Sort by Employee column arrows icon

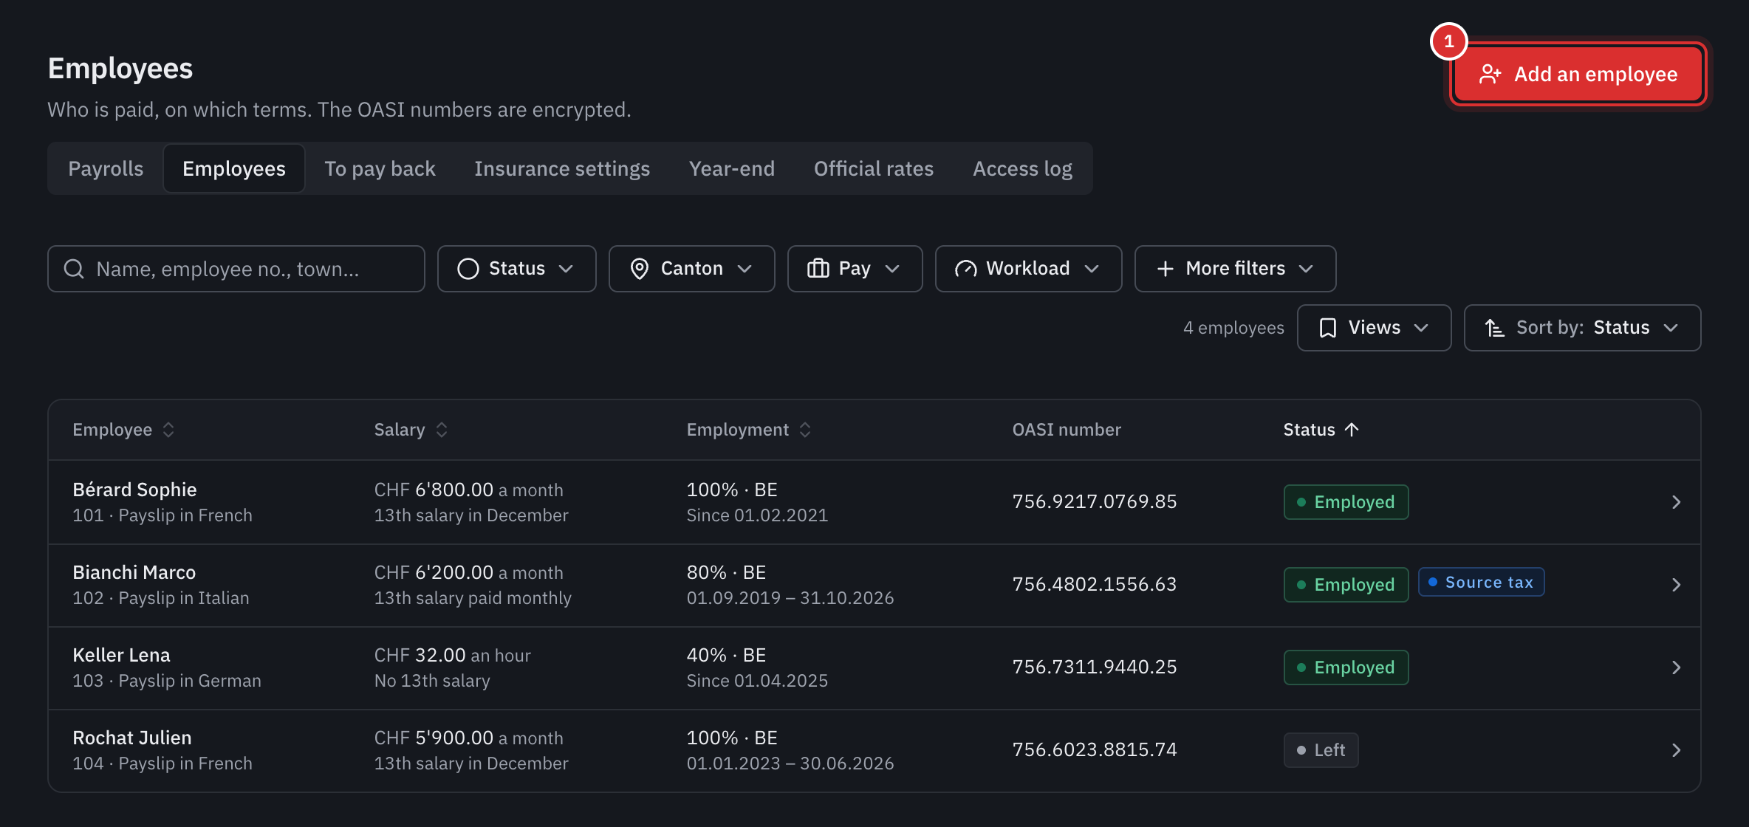(168, 430)
